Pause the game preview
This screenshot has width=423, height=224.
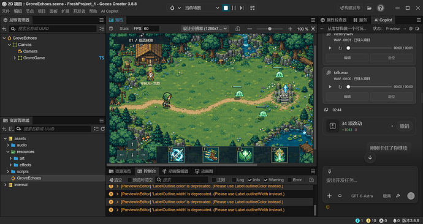click(234, 8)
